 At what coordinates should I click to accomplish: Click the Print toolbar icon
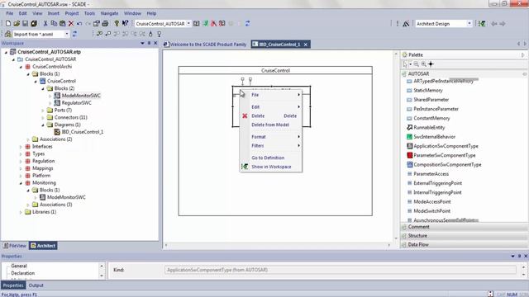105,24
